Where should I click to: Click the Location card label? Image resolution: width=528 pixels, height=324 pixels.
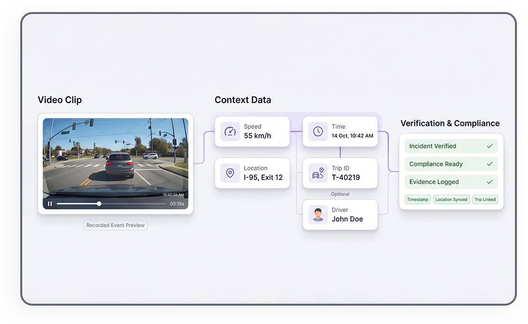pos(256,168)
